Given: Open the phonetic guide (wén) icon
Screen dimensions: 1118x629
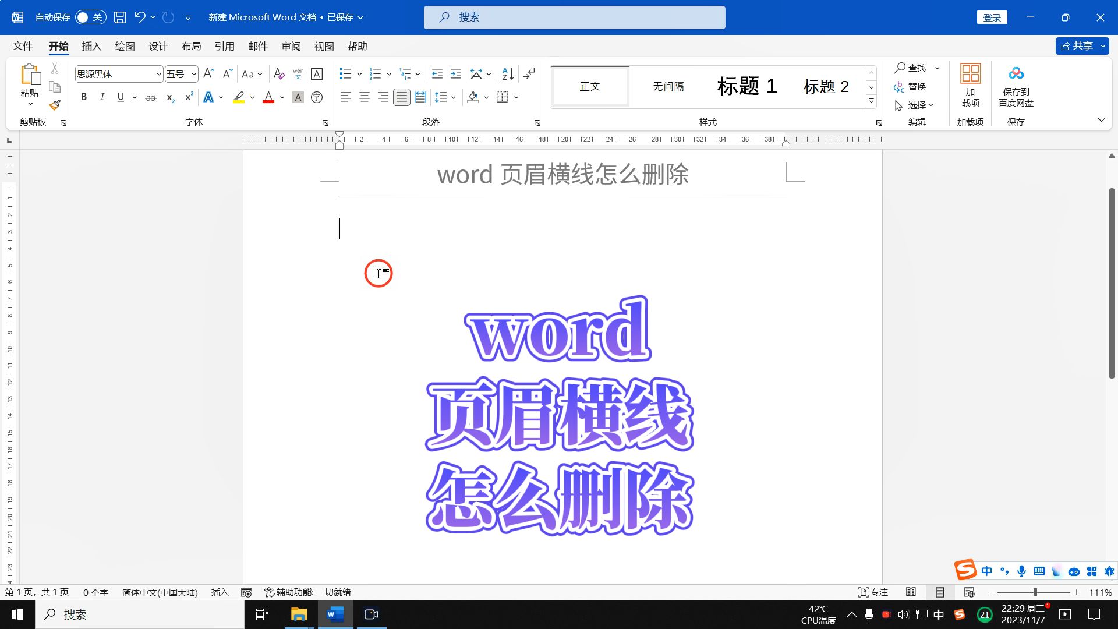Looking at the screenshot, I should [x=298, y=74].
